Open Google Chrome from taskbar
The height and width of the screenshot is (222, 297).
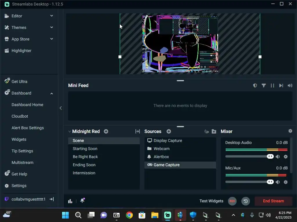point(129,215)
